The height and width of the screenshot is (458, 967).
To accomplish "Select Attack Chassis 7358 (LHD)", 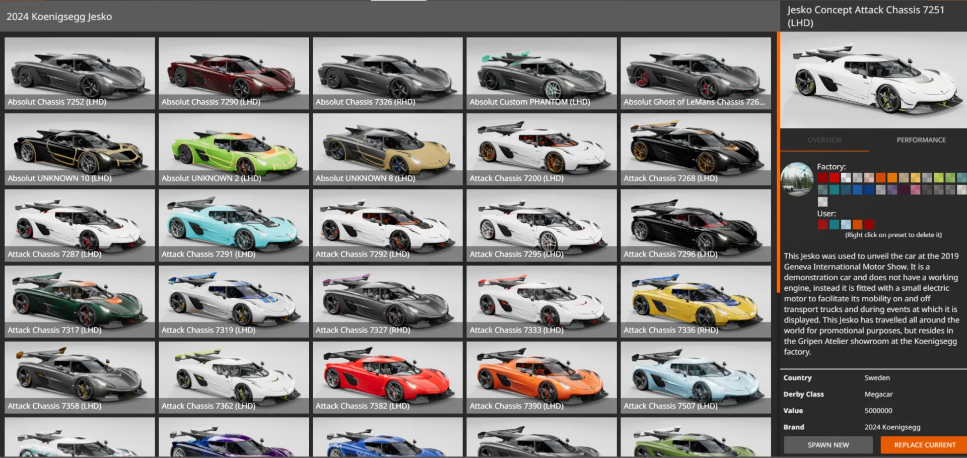I will pos(80,377).
